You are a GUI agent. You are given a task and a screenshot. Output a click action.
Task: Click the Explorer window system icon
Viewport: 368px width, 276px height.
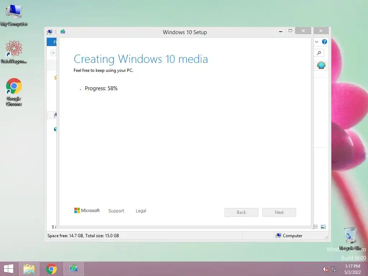[50, 32]
